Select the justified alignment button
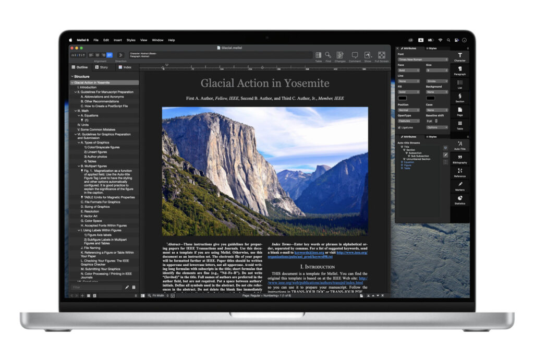This screenshot has height=356, width=534. [x=110, y=55]
